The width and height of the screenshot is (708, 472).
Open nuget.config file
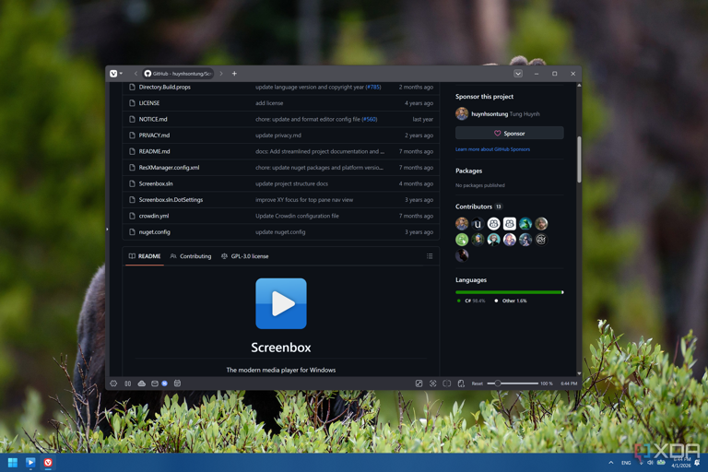(155, 232)
